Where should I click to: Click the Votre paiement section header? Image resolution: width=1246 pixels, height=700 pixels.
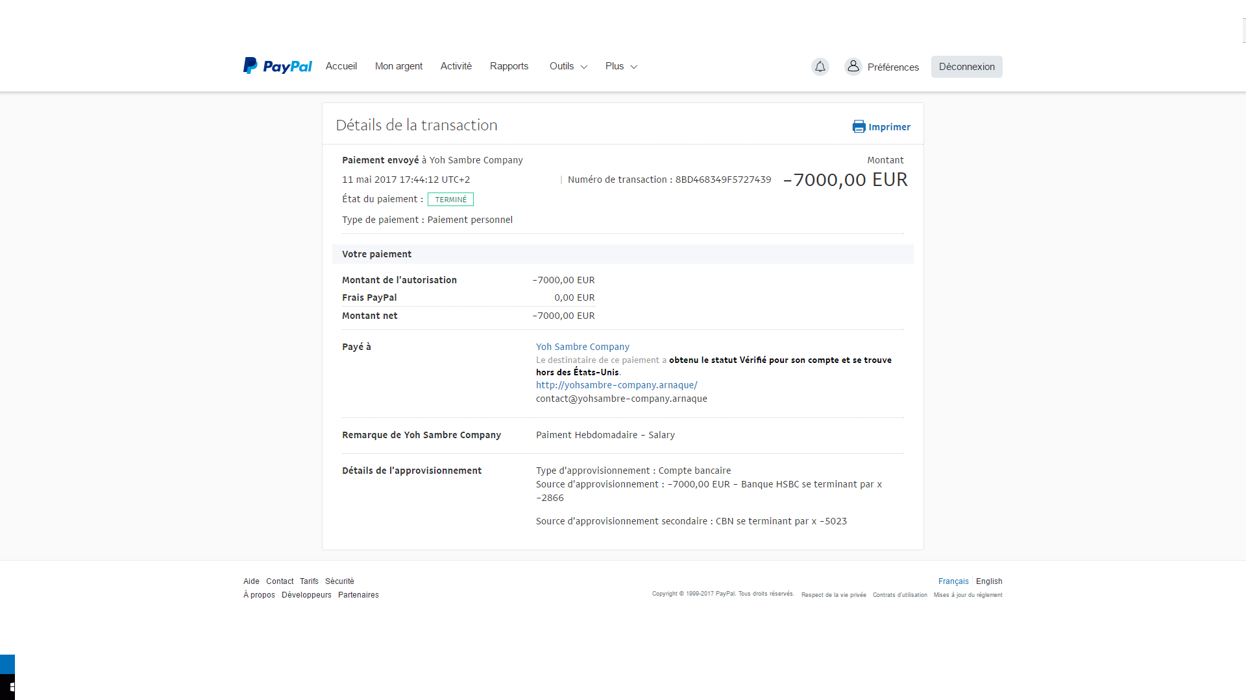pyautogui.click(x=623, y=254)
